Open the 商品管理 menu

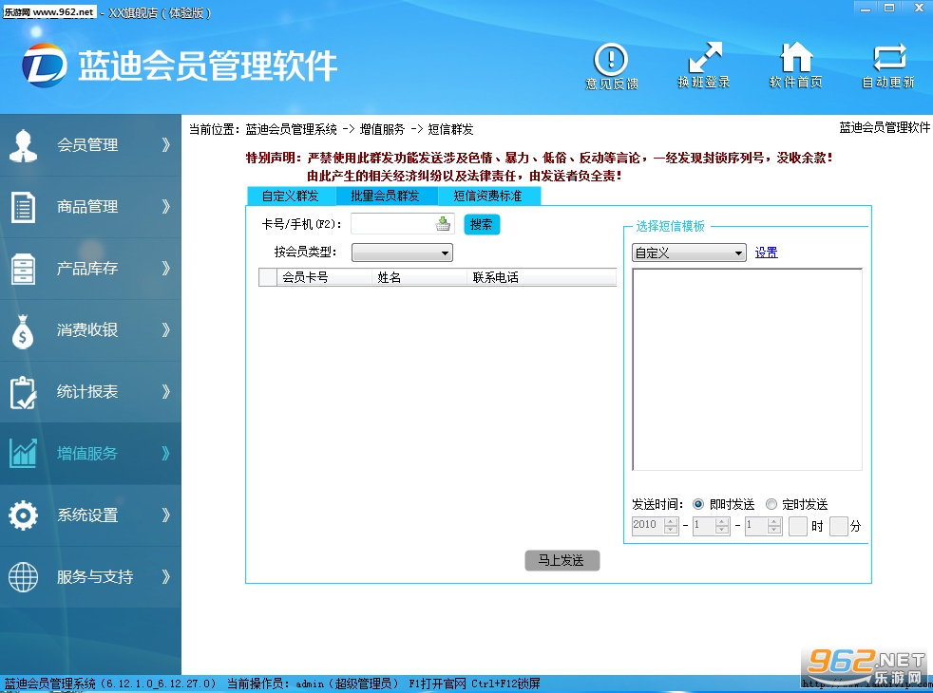pos(90,207)
